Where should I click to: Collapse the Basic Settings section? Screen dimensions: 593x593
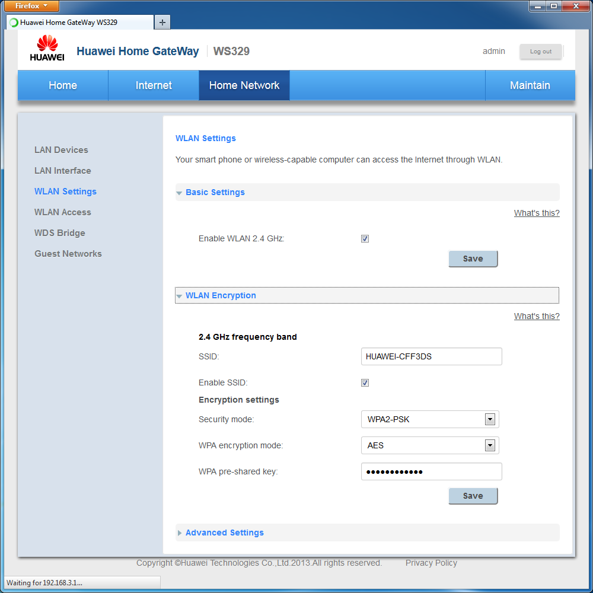point(368,192)
